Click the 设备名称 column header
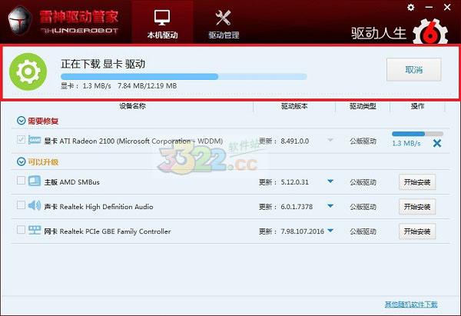 (132, 106)
